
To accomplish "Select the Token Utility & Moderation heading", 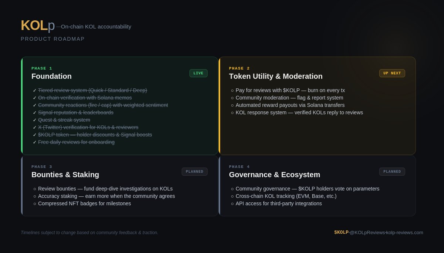I will pos(276,76).
